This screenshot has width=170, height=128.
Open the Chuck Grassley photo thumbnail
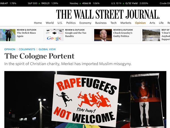[103, 35]
